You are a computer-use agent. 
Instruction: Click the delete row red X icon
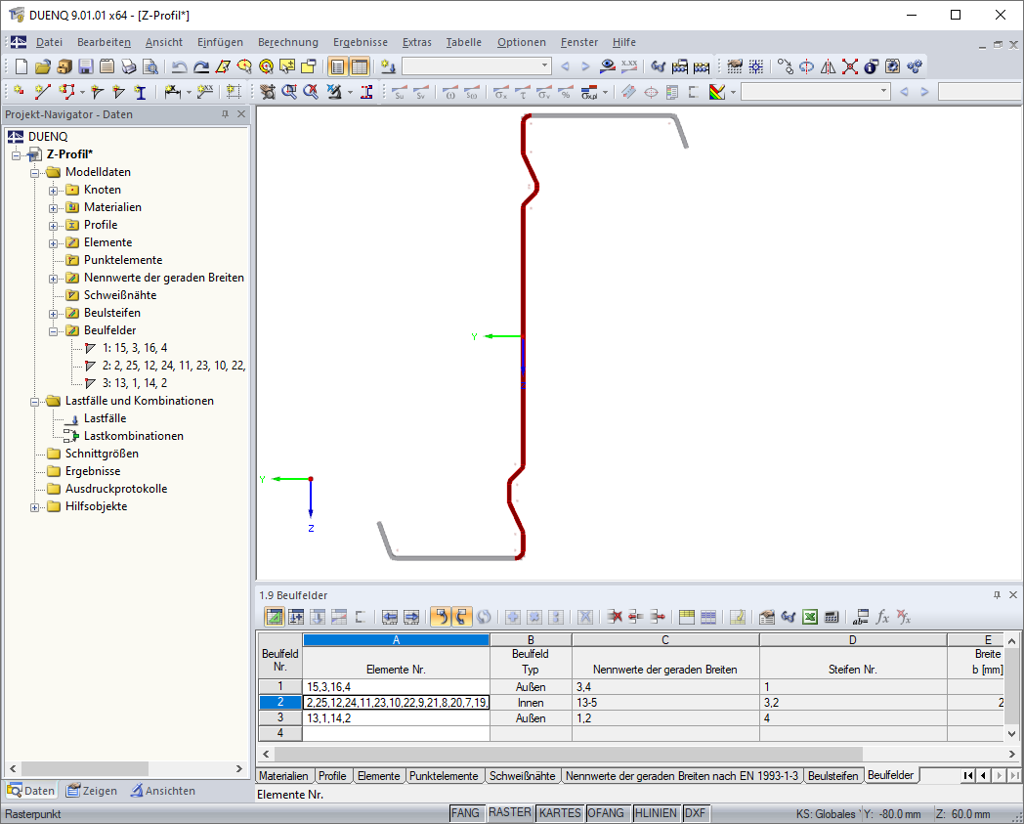[x=614, y=617]
